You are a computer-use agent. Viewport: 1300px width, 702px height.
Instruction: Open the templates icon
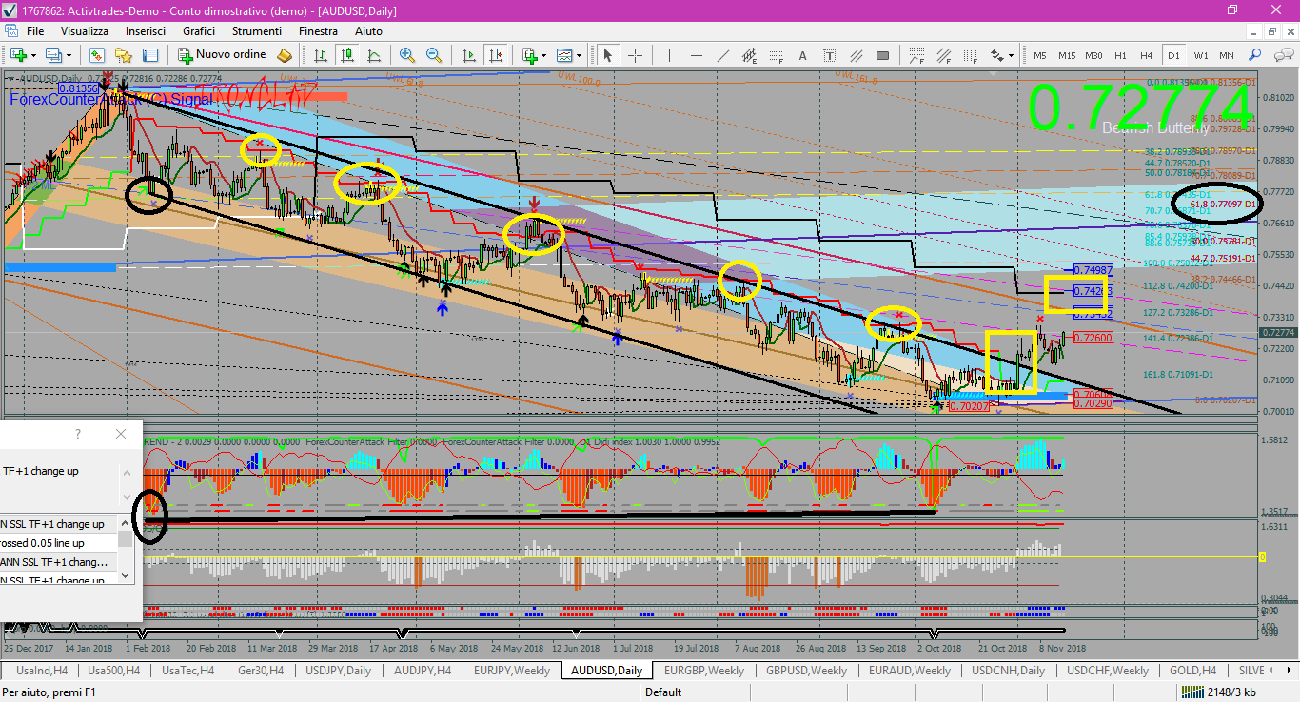[x=565, y=55]
